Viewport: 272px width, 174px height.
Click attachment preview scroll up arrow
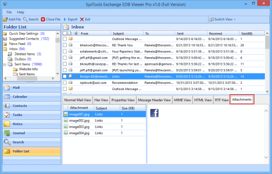tap(266, 111)
